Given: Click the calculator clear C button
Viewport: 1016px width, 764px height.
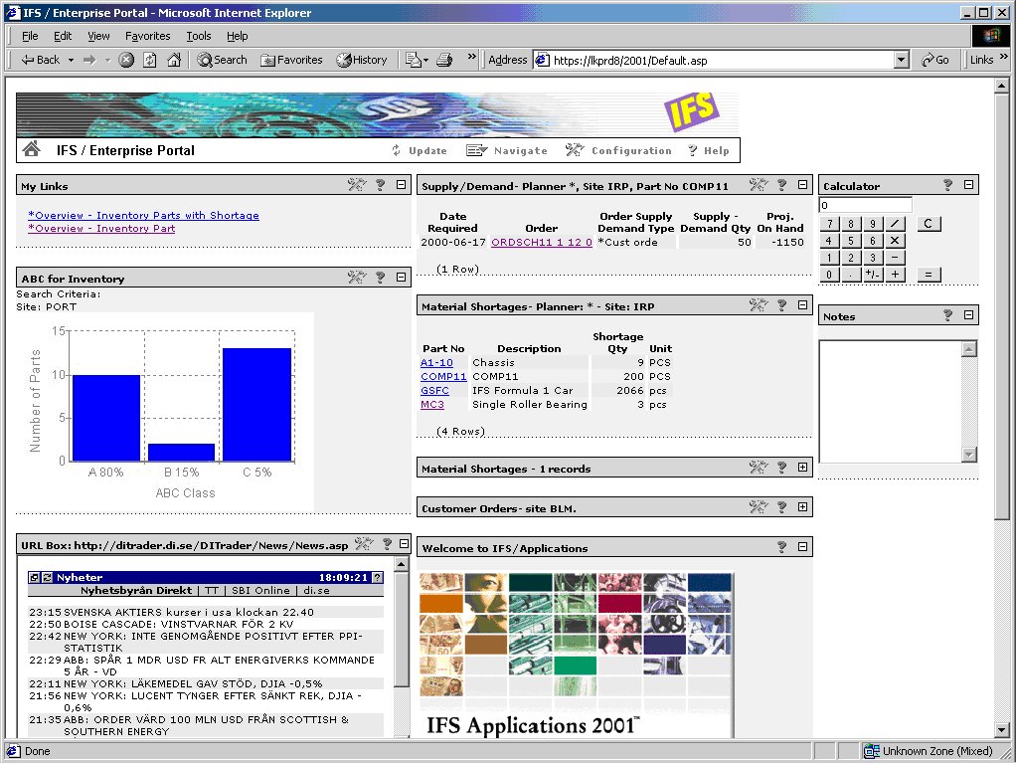Looking at the screenshot, I should click(x=929, y=224).
